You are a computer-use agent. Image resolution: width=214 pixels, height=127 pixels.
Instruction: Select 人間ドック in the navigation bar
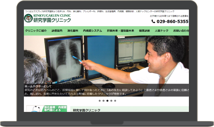[x=162, y=31]
